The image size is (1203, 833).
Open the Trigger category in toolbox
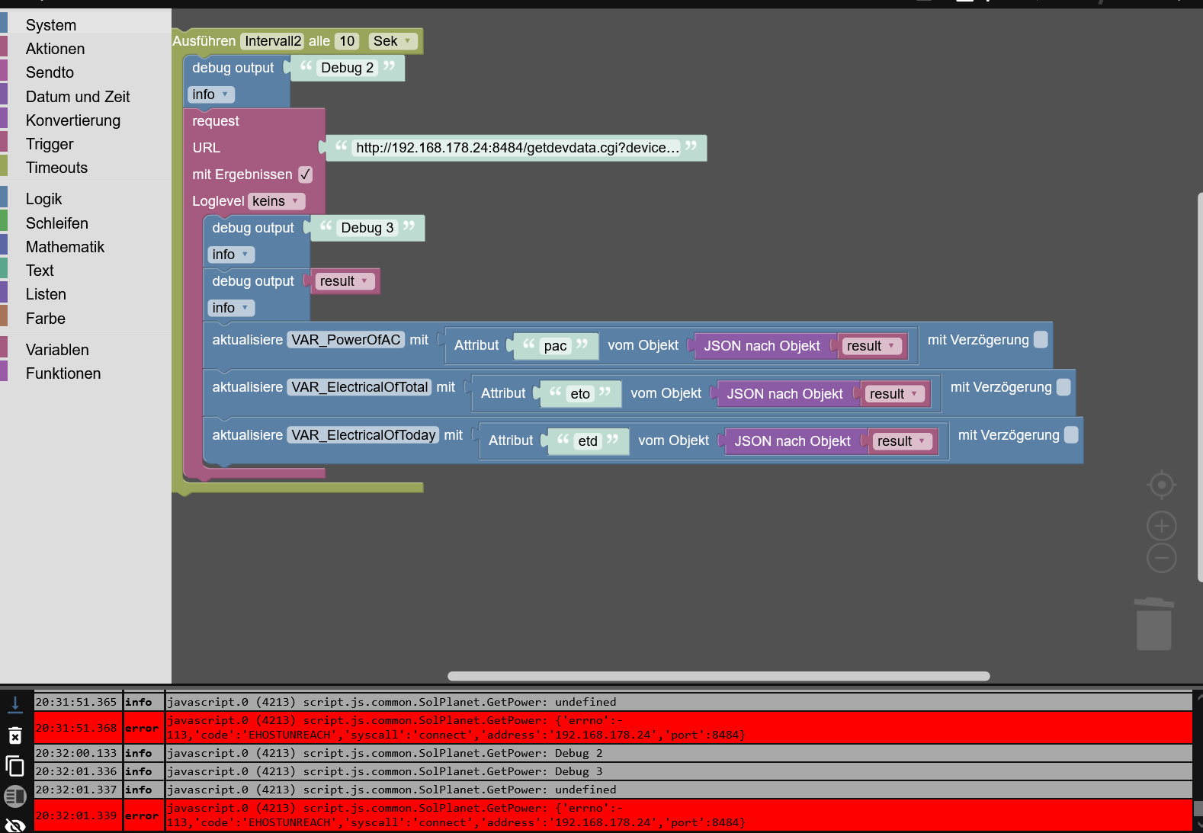pyautogui.click(x=50, y=144)
